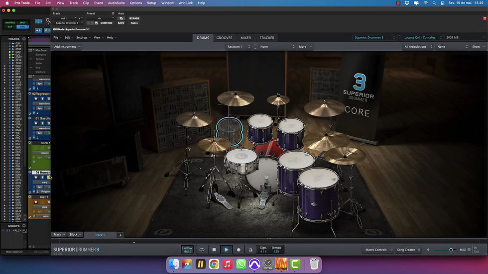Open the Apple menu
The width and height of the screenshot is (488, 274).
click(7, 3)
